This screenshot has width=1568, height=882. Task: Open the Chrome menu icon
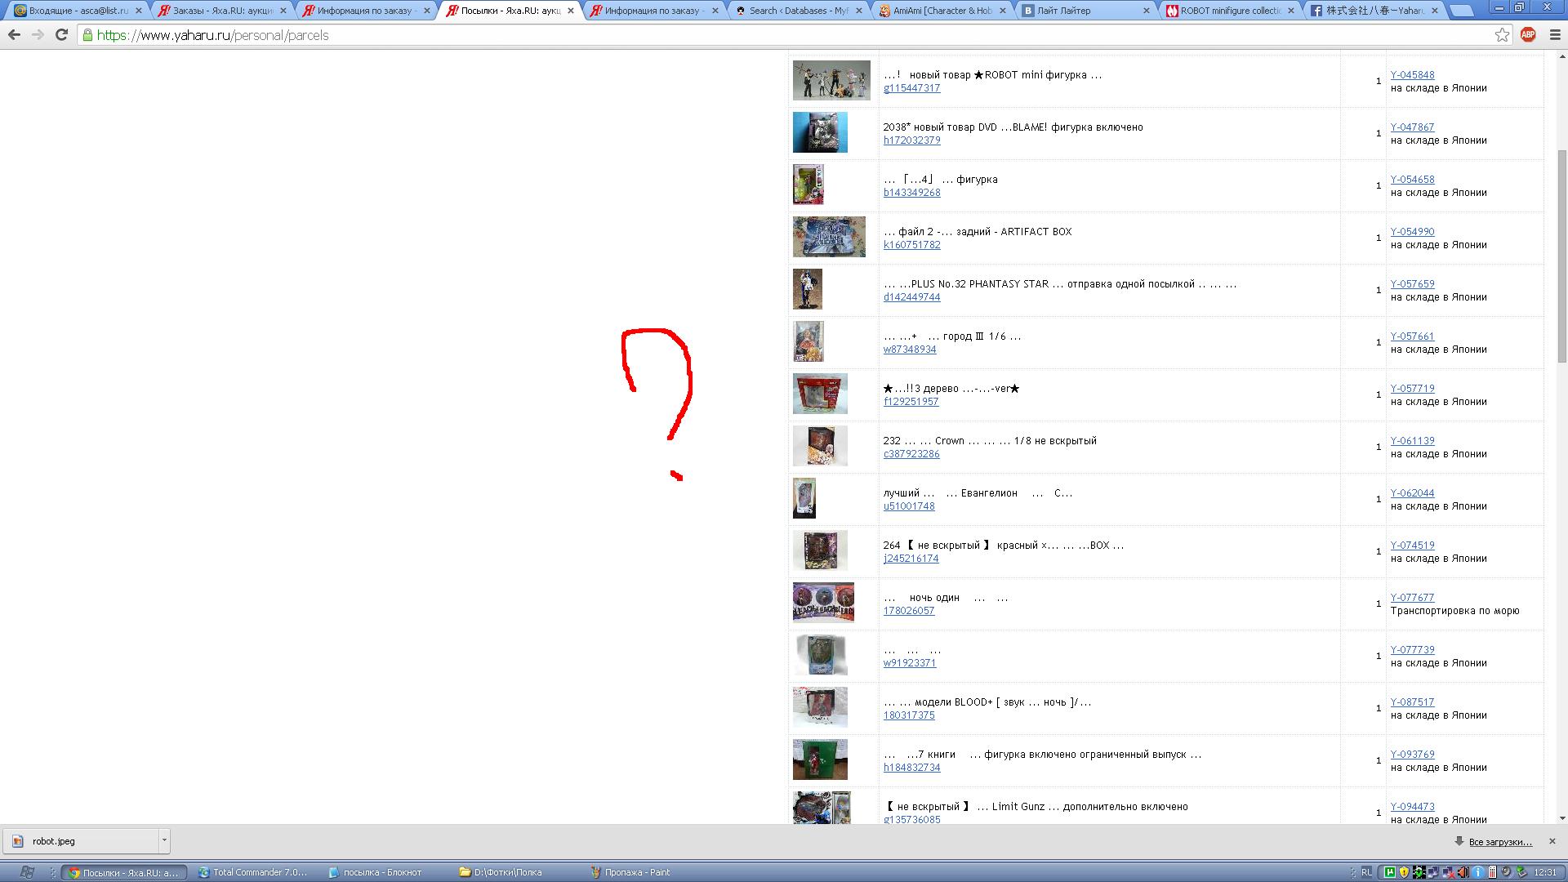1554,35
